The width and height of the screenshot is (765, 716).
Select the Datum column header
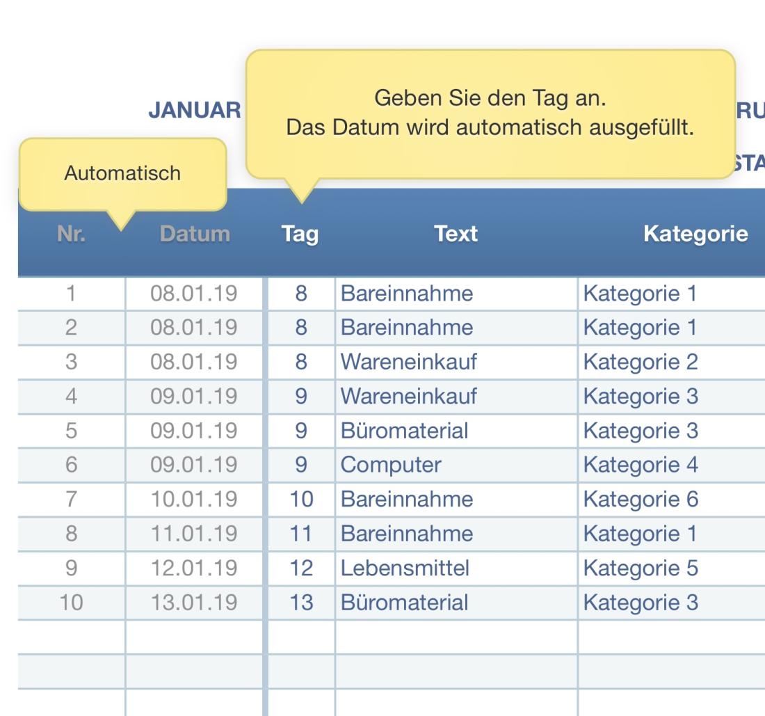click(193, 234)
